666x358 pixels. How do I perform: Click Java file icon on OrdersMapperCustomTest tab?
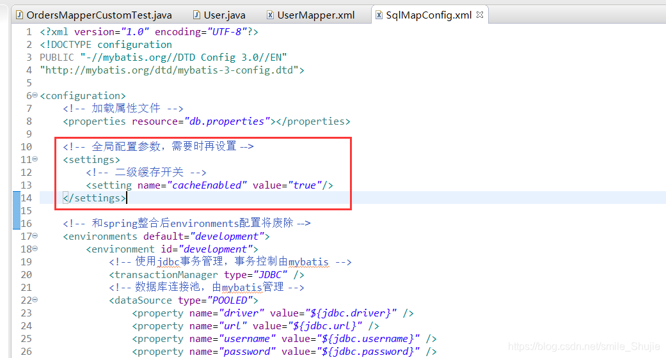20,15
